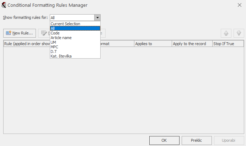Image resolution: width=246 pixels, height=146 pixels.
Task: Click the Applies to column header
Action: click(153, 44)
